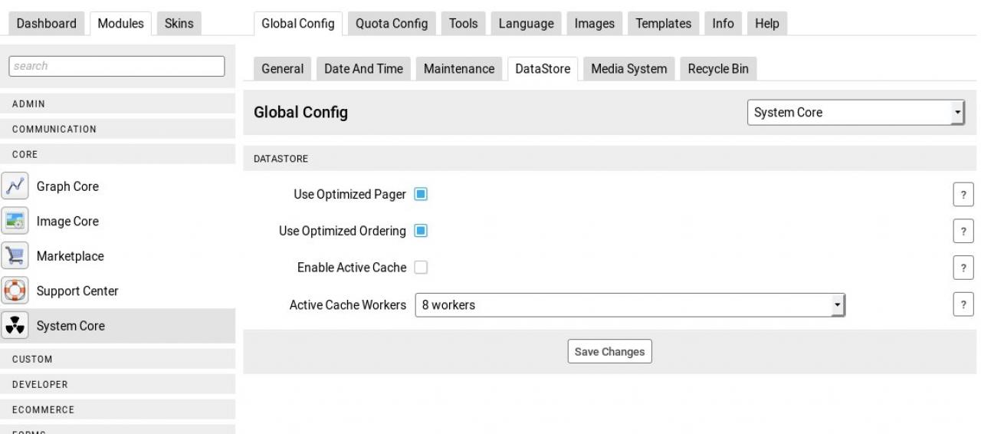Toggle the Use Optimized Ordering checkbox
Screen dimensions: 981x434
421,231
